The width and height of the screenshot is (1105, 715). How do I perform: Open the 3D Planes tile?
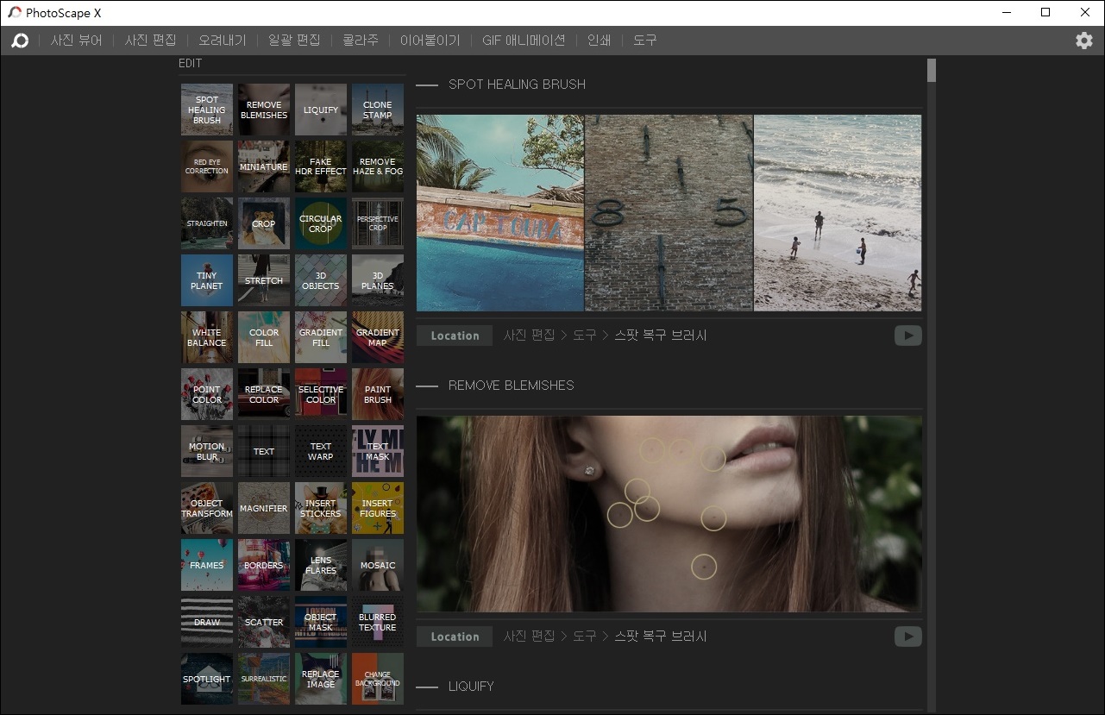378,280
